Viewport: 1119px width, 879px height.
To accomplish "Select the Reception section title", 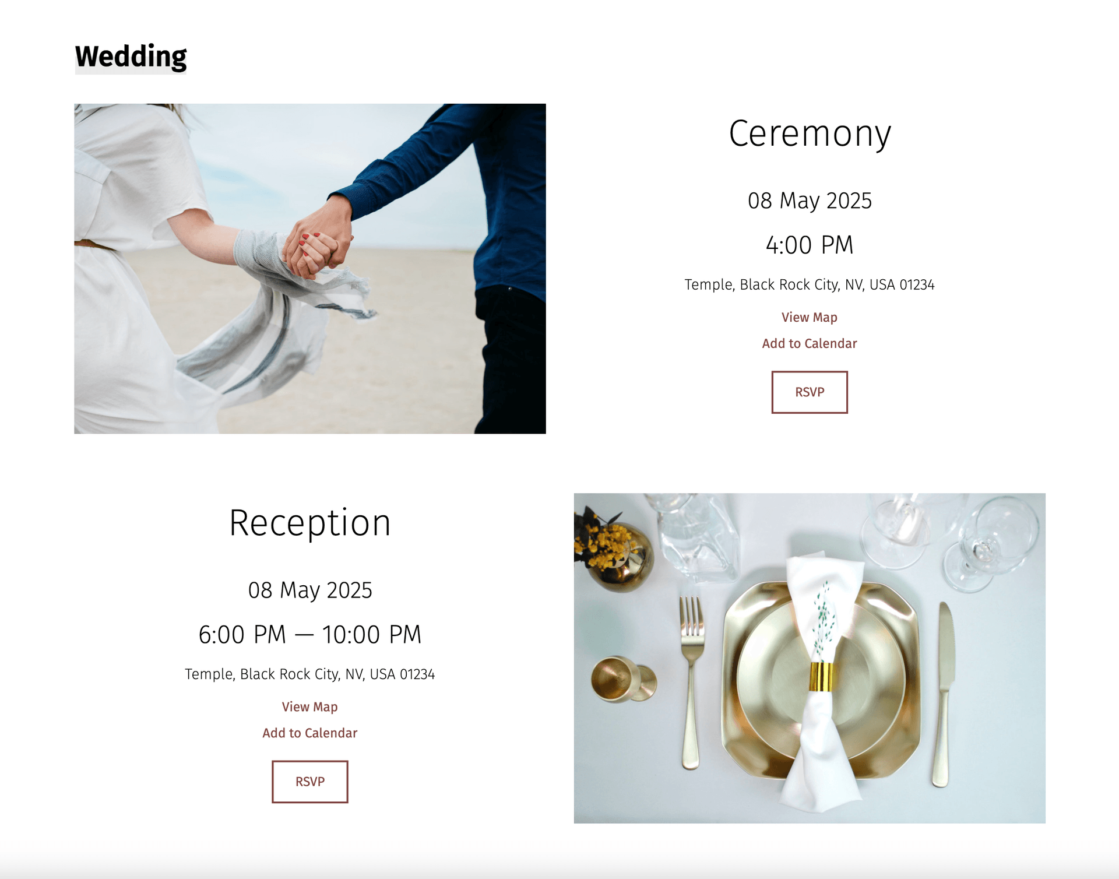I will coord(310,523).
